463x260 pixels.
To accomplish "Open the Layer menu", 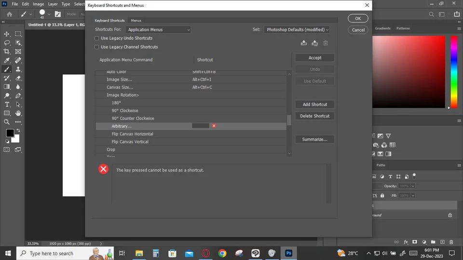I will pyautogui.click(x=53, y=4).
